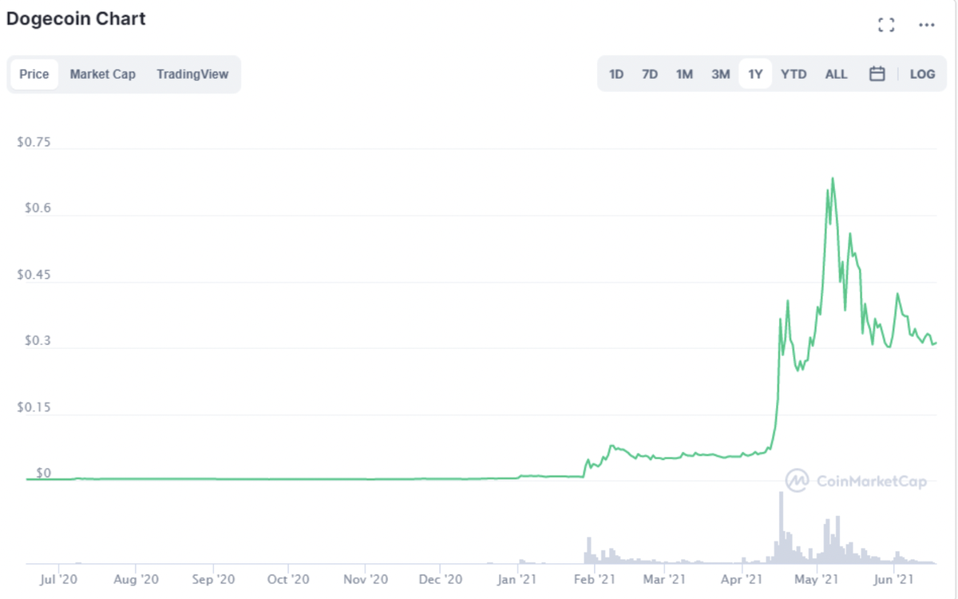Select the 1Y time range
Viewport: 958px width, 599px height.
coord(755,74)
